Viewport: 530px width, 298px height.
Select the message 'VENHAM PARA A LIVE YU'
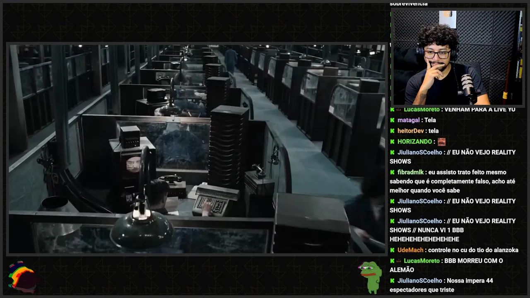(480, 109)
